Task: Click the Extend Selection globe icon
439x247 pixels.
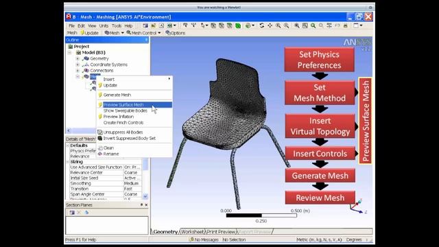Action: (248, 26)
